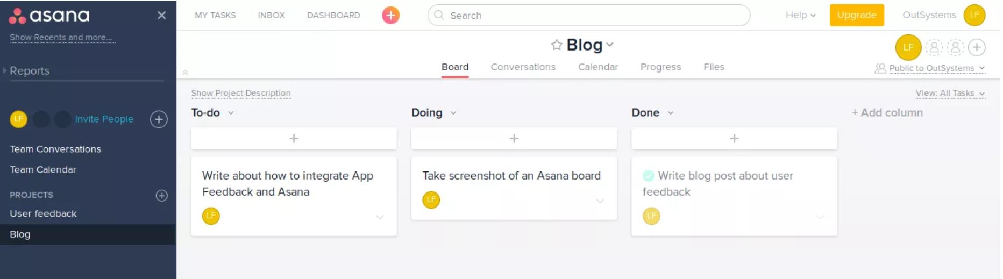Click the second empty member placeholder icon

pyautogui.click(x=956, y=47)
